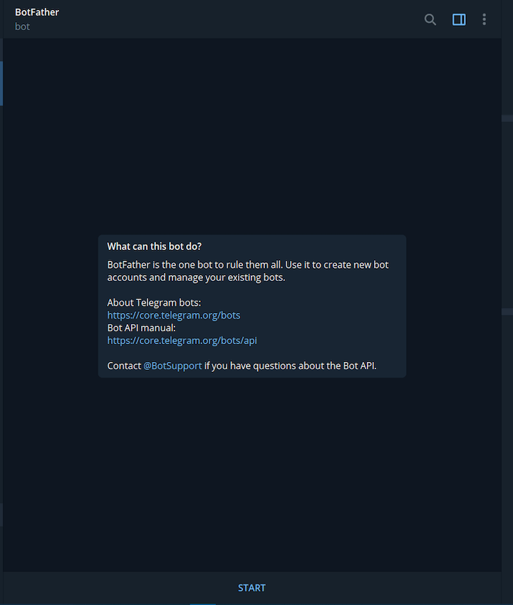Click the right sidebar strip beside the chat

[507, 216]
